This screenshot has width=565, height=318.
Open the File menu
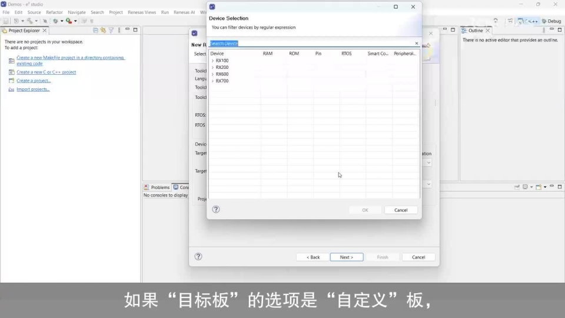click(x=6, y=12)
